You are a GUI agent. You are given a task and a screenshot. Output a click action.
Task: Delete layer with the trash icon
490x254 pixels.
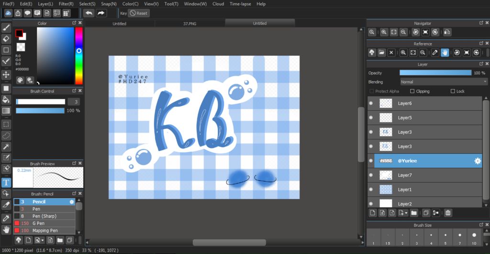448,213
